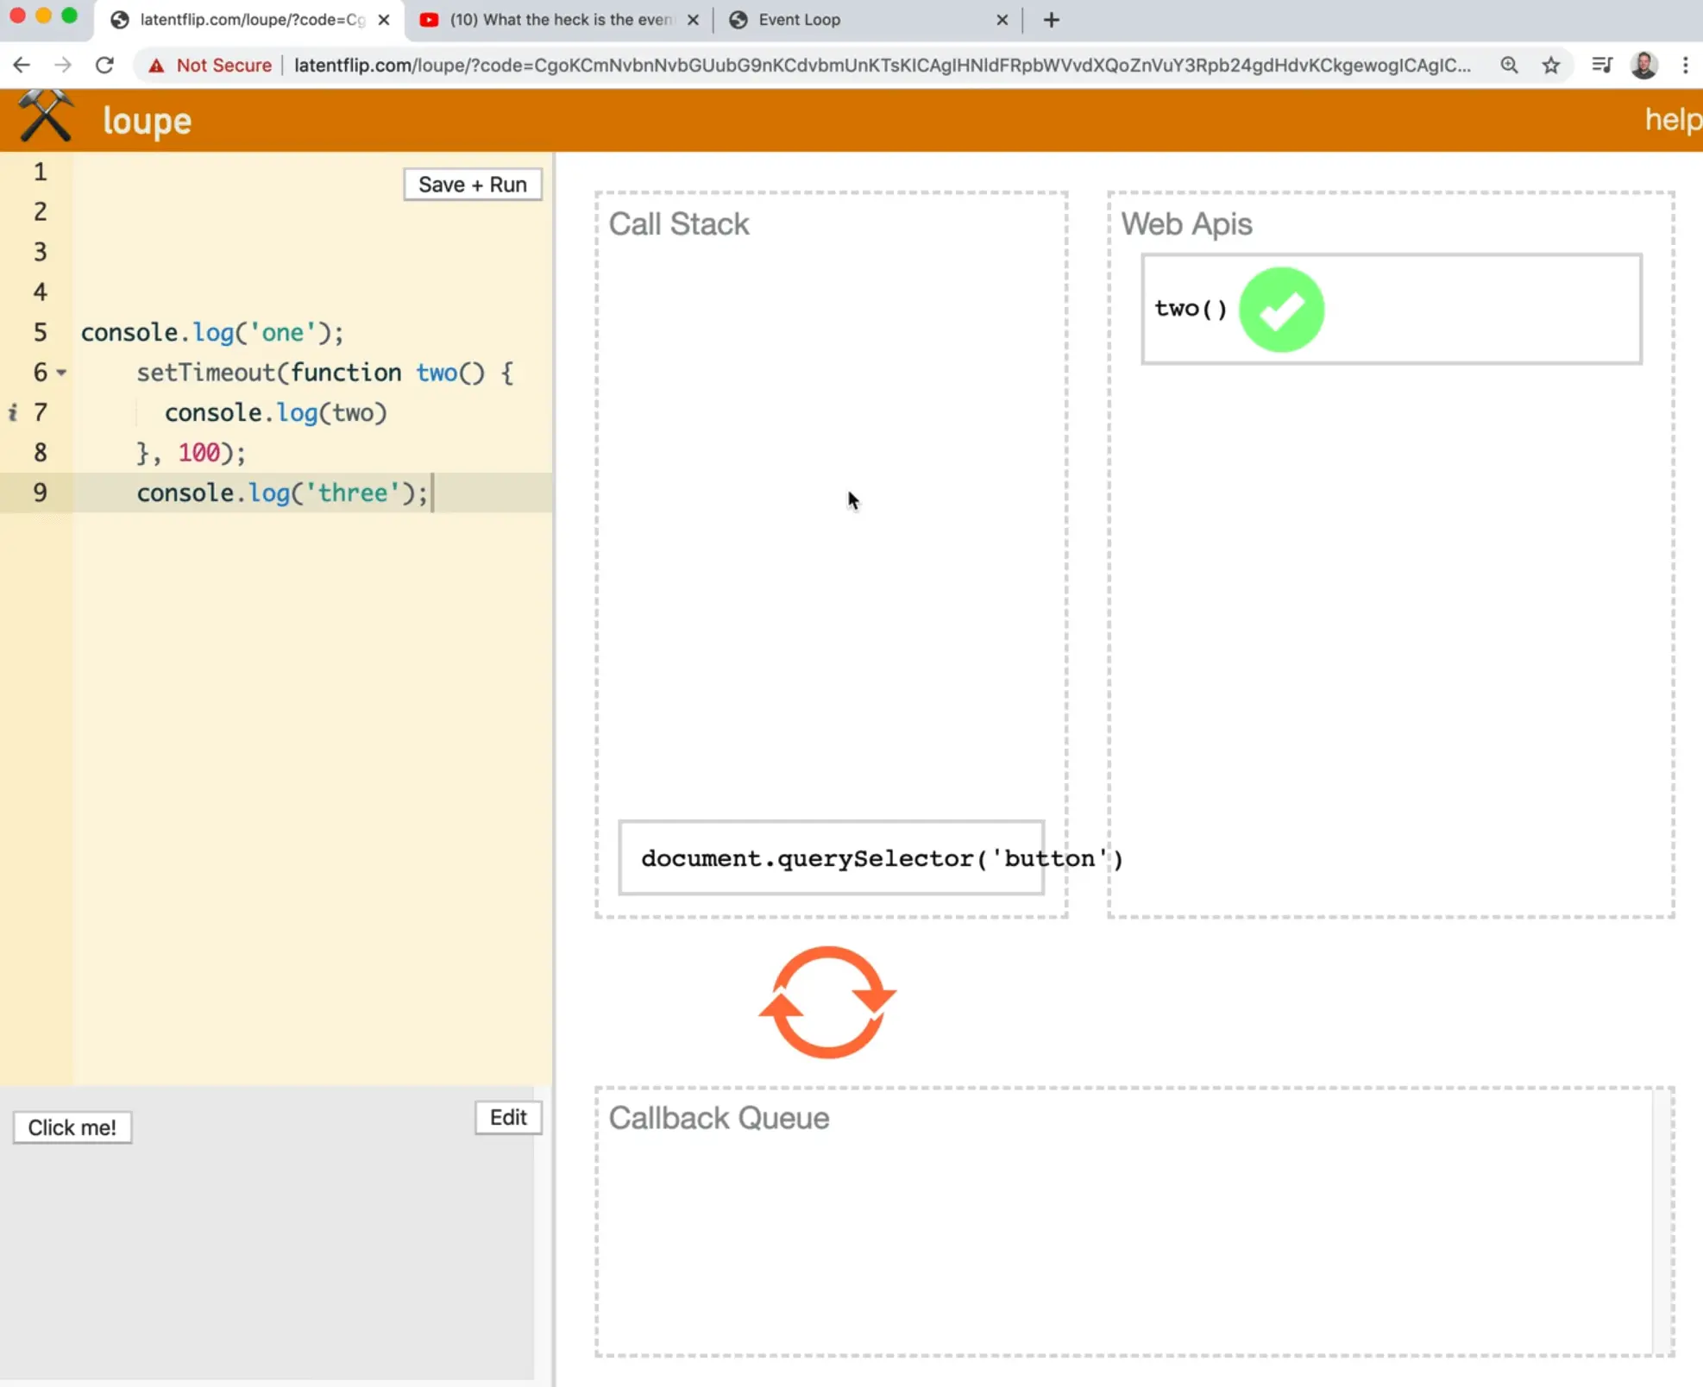Click the document.querySelector call stack item
The width and height of the screenshot is (1703, 1387).
[831, 858]
